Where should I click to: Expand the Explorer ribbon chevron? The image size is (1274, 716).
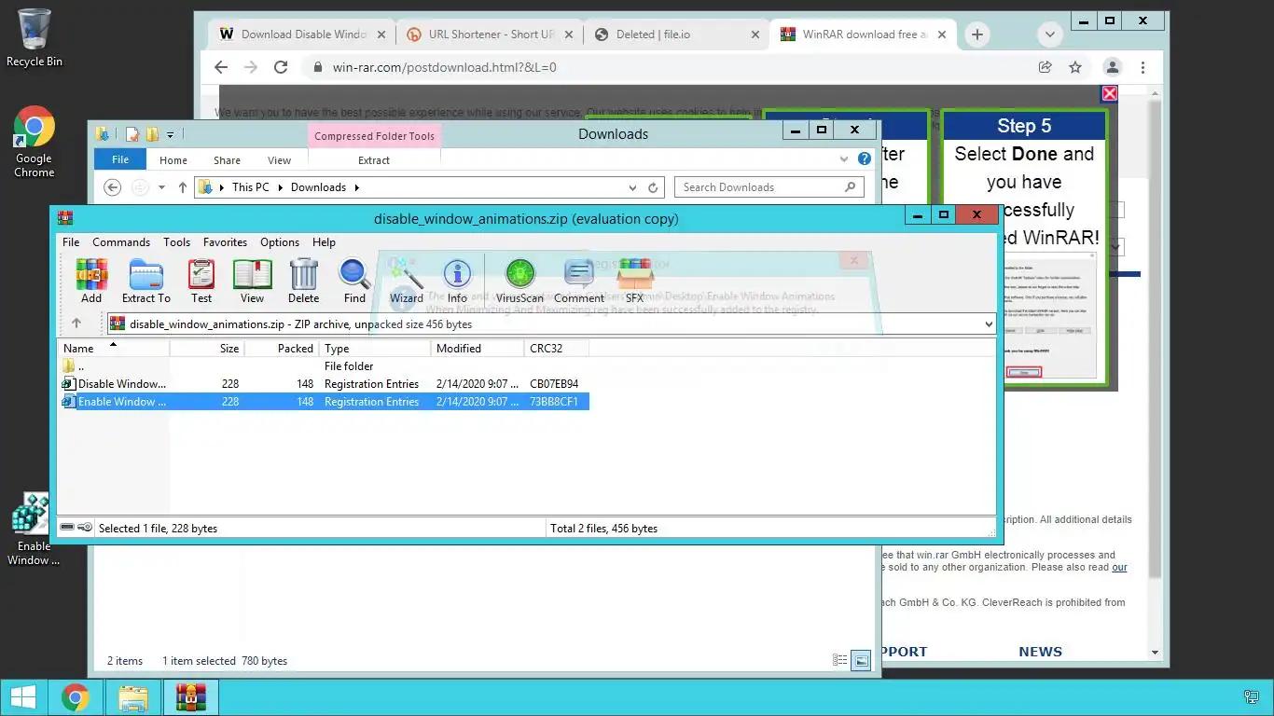[x=845, y=159]
